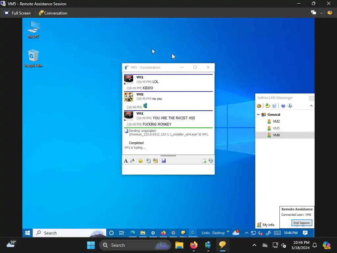Open Task View on the remote taskbar
This screenshot has width=337, height=253.
pyautogui.click(x=122, y=233)
